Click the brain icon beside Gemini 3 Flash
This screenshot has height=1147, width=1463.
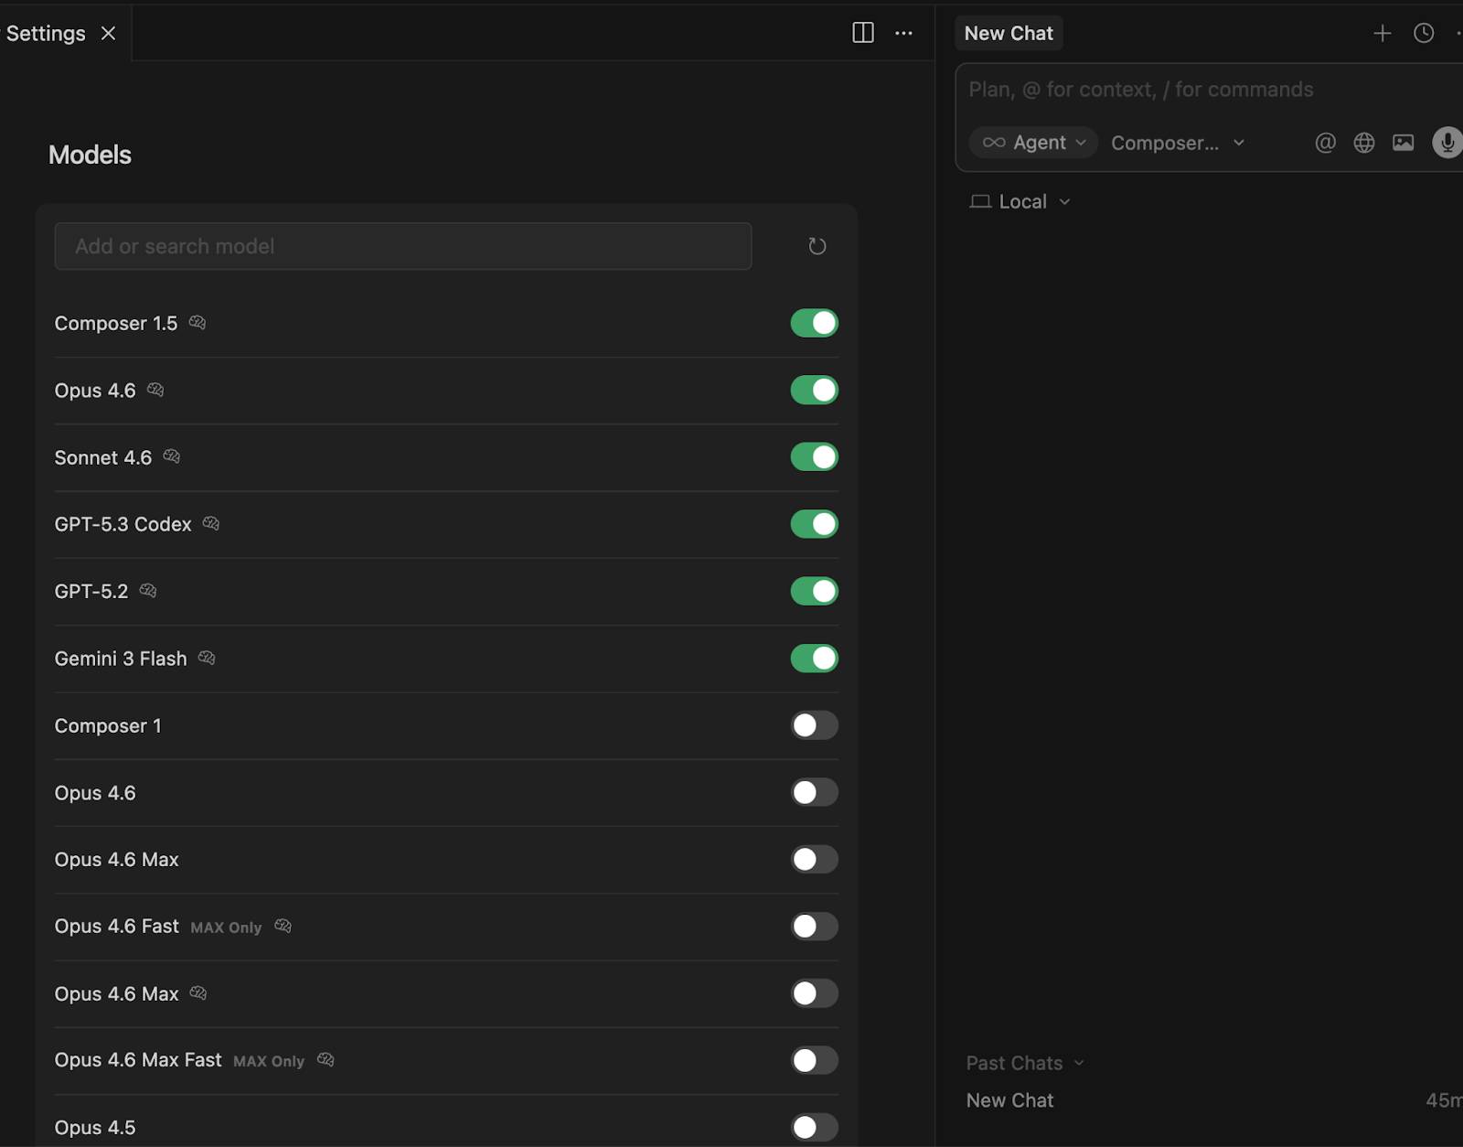[207, 658]
